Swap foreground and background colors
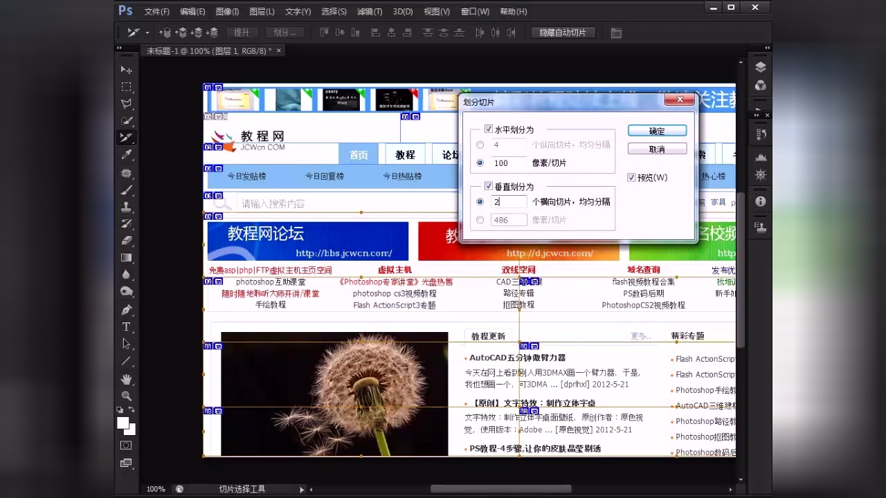 tap(132, 410)
